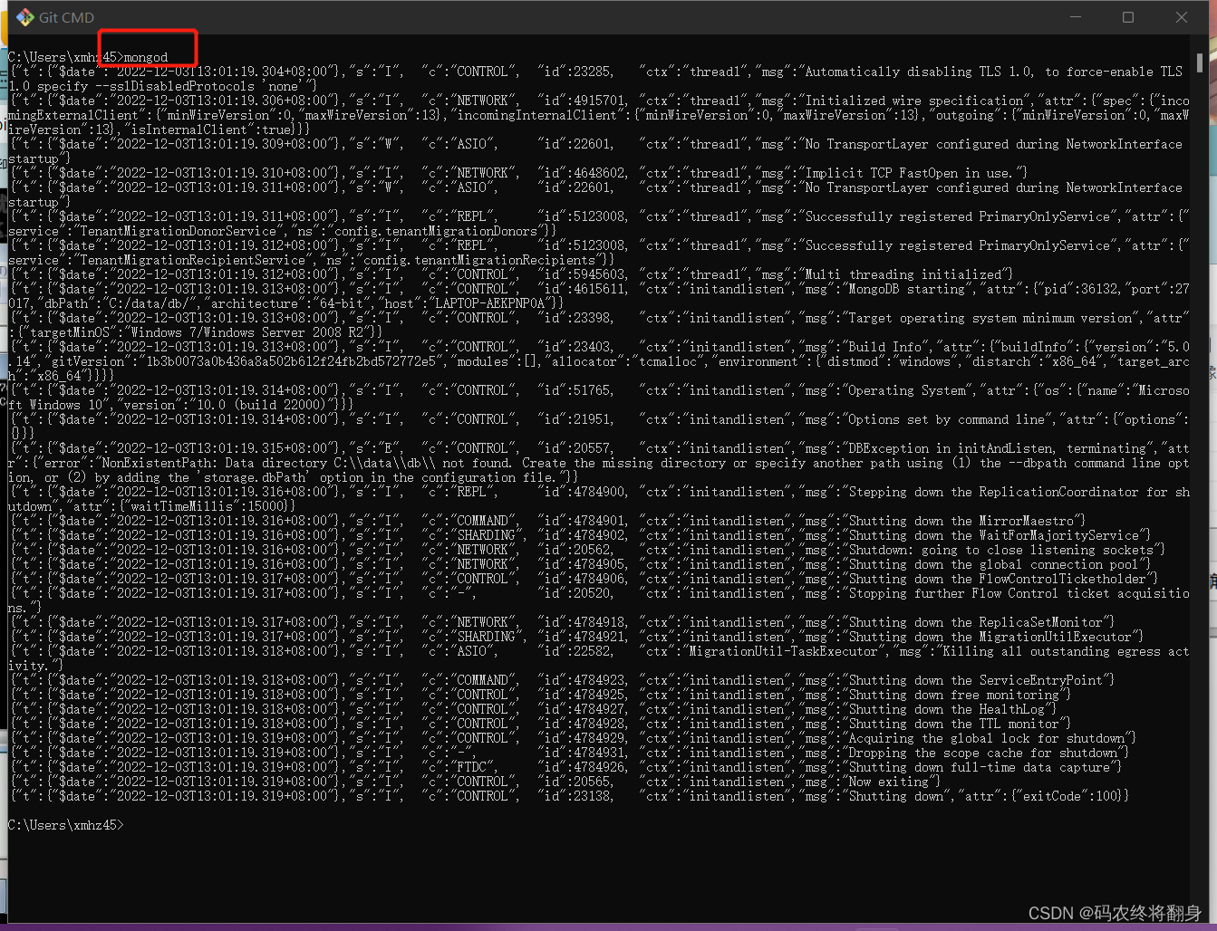Click the id value 23285

click(x=592, y=72)
